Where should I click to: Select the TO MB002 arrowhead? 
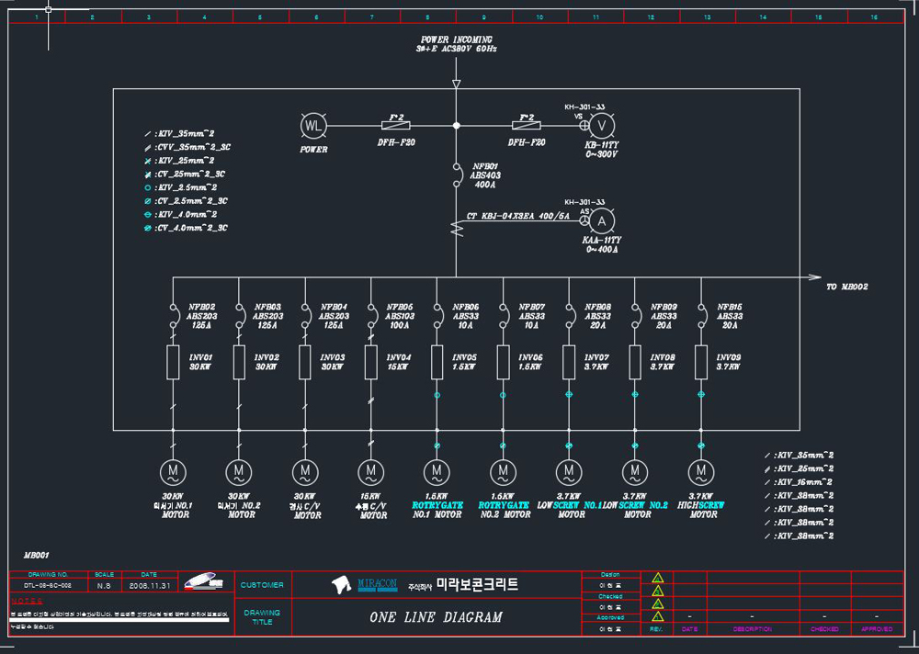tap(814, 277)
